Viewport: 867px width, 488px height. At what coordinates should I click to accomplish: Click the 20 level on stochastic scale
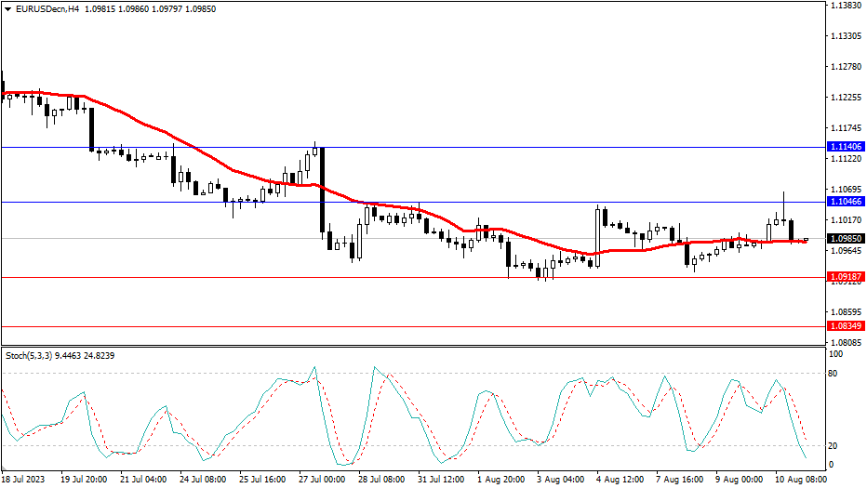pos(834,445)
